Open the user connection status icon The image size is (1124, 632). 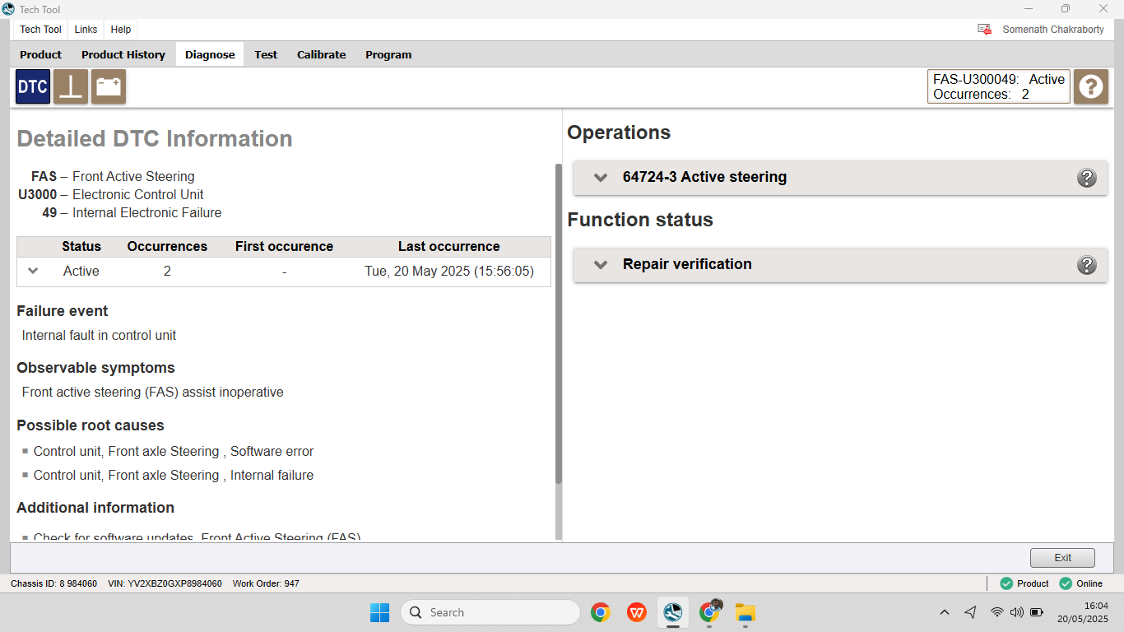coord(984,30)
